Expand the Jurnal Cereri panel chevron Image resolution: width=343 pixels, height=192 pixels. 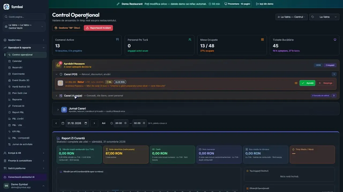58,110
